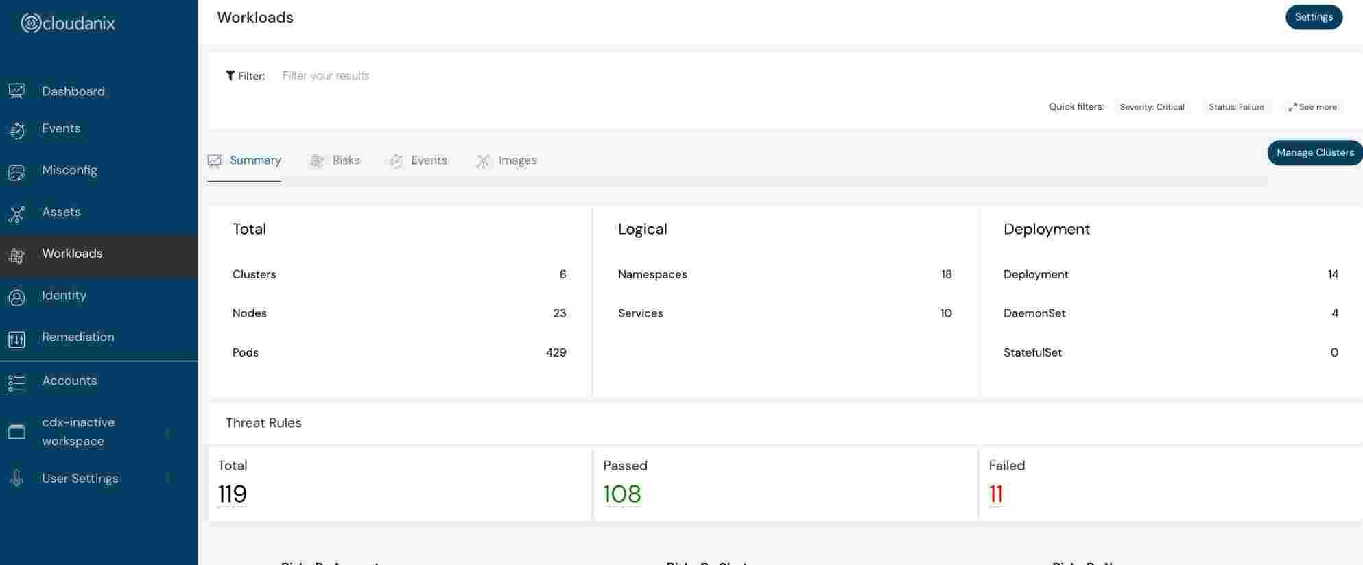This screenshot has height=565, width=1363.
Task: Toggle the Status: Failure quick filter
Action: coord(1236,107)
